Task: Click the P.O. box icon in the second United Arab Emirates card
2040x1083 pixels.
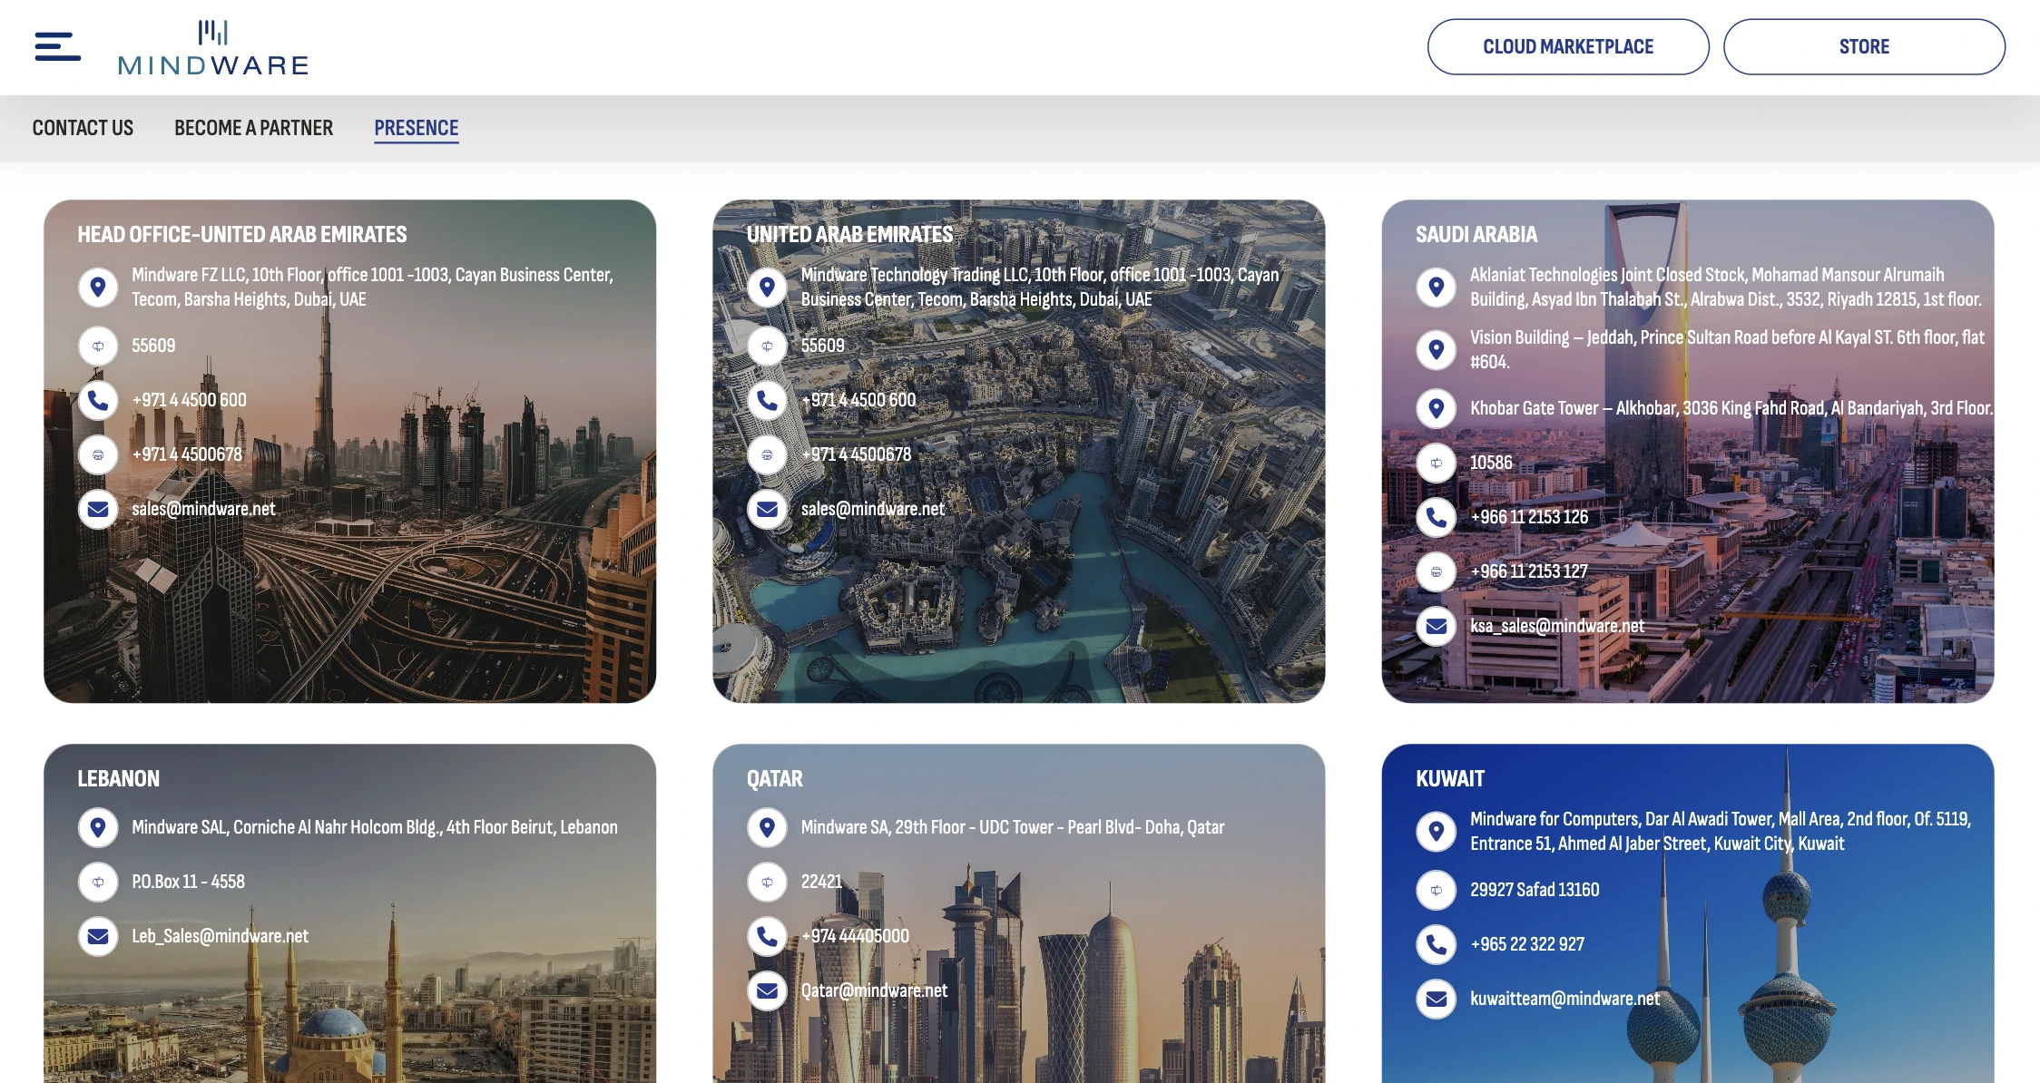Action: click(x=767, y=346)
